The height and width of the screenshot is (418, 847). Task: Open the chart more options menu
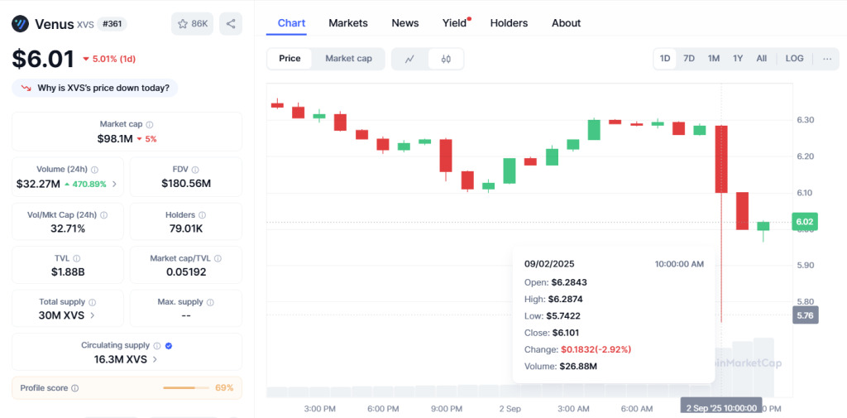coord(826,59)
